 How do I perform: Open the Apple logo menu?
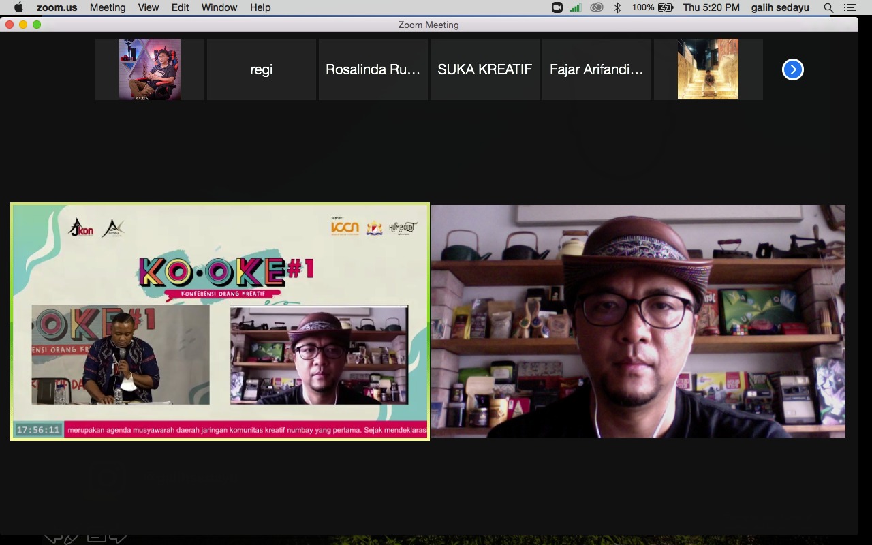click(18, 7)
